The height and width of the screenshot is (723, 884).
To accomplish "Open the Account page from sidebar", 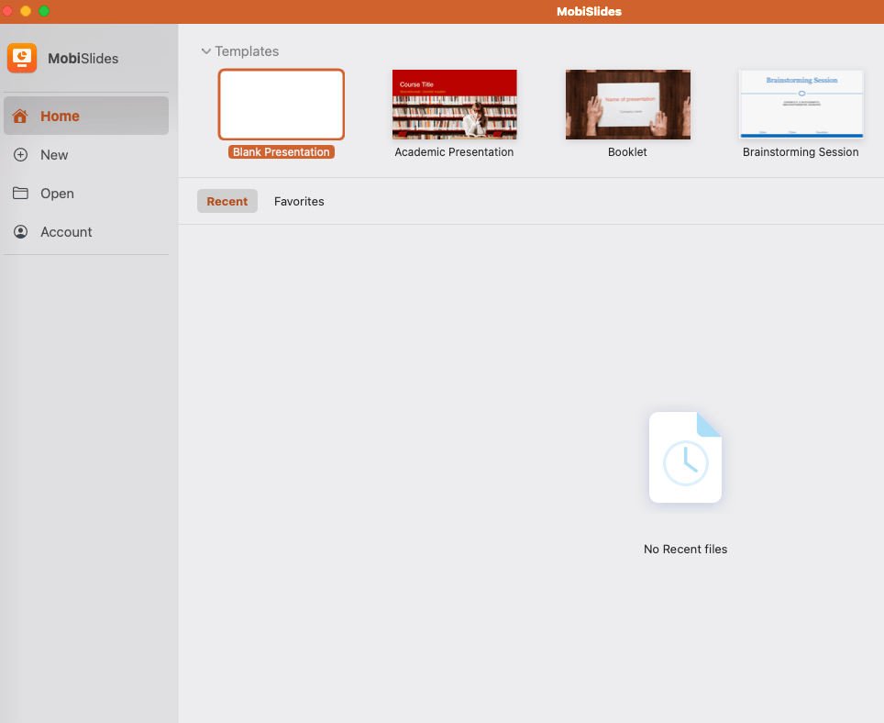I will [64, 232].
